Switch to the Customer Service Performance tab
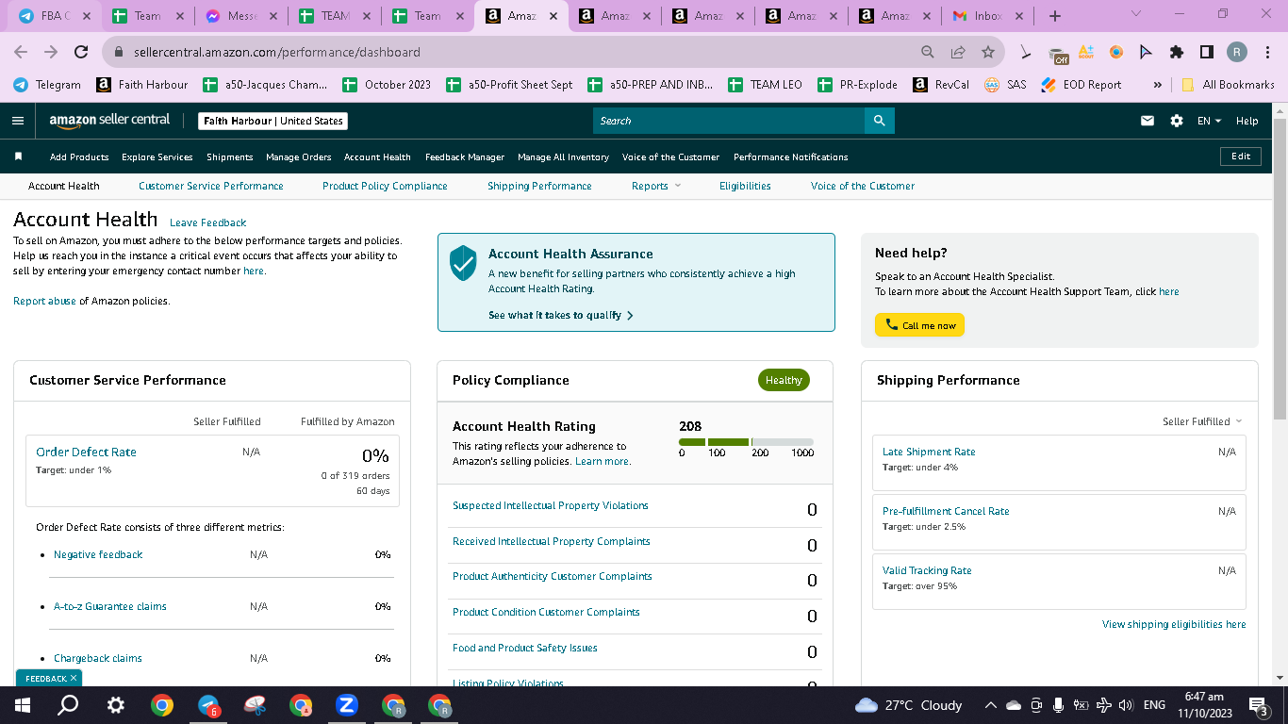This screenshot has width=1288, height=724. coord(211,186)
